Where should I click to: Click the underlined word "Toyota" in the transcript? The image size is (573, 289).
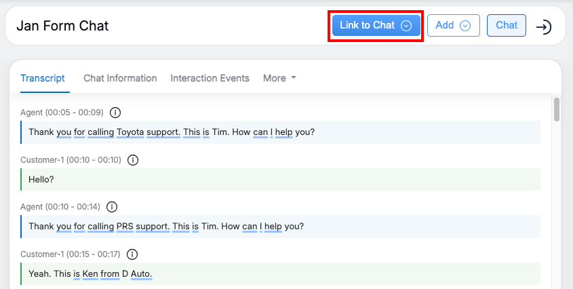coord(130,132)
